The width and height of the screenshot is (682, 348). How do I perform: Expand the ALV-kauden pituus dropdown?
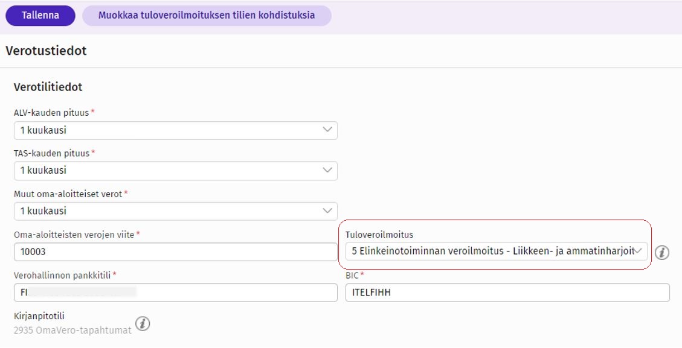point(175,130)
